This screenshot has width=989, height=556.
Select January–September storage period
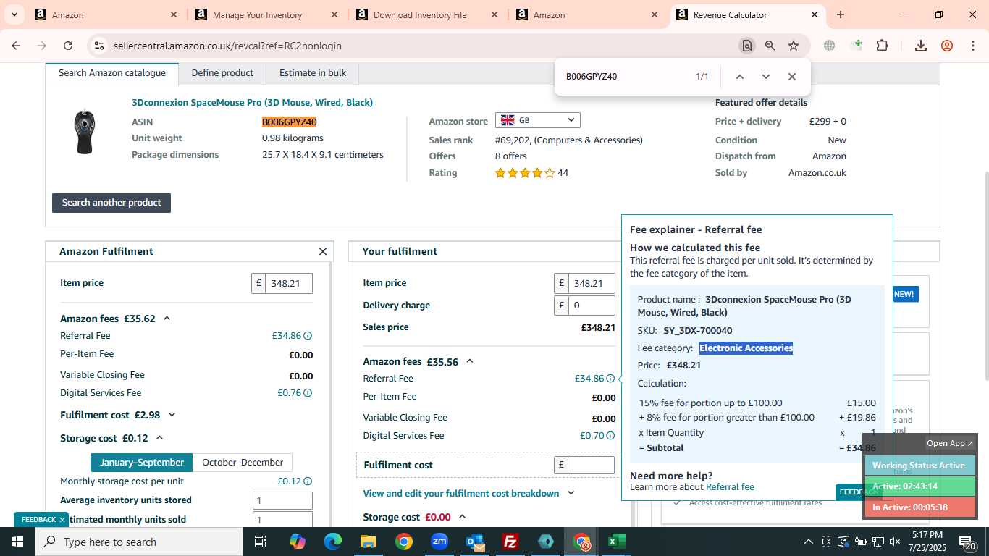coord(142,463)
